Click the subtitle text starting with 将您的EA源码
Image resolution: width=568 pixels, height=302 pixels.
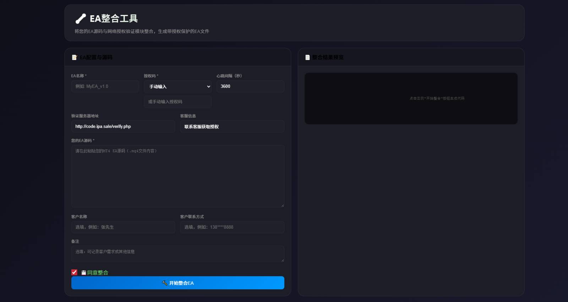point(142,32)
